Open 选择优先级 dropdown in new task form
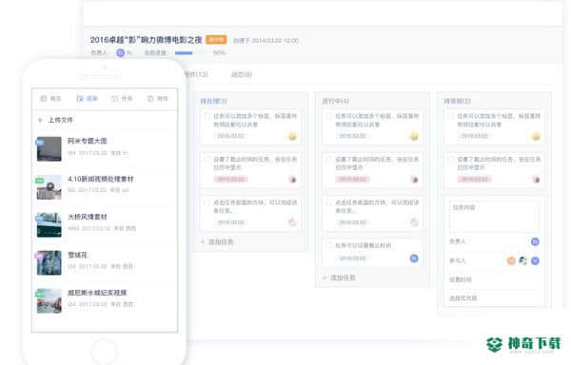The image size is (571, 365). tap(494, 298)
